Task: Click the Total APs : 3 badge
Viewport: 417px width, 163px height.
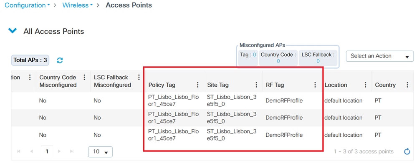Action: [x=30, y=60]
